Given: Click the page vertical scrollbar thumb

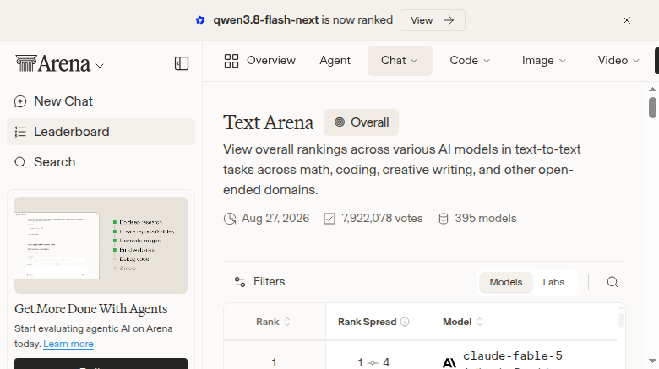Looking at the screenshot, I should 652,107.
